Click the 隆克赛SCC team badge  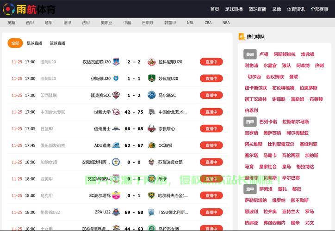point(116,95)
